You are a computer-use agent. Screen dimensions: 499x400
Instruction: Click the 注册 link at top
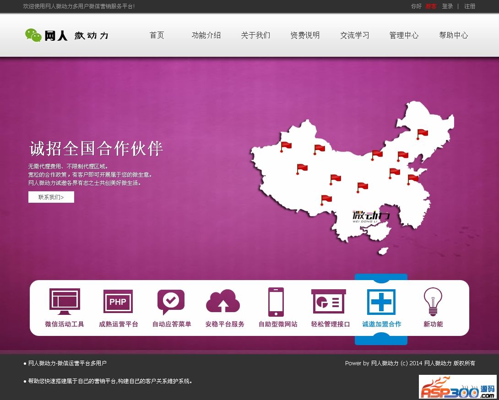click(469, 6)
